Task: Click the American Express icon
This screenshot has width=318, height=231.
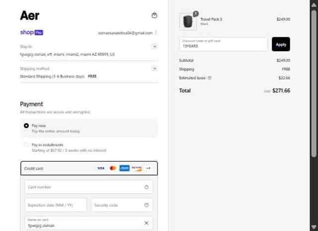Action: coord(124,168)
